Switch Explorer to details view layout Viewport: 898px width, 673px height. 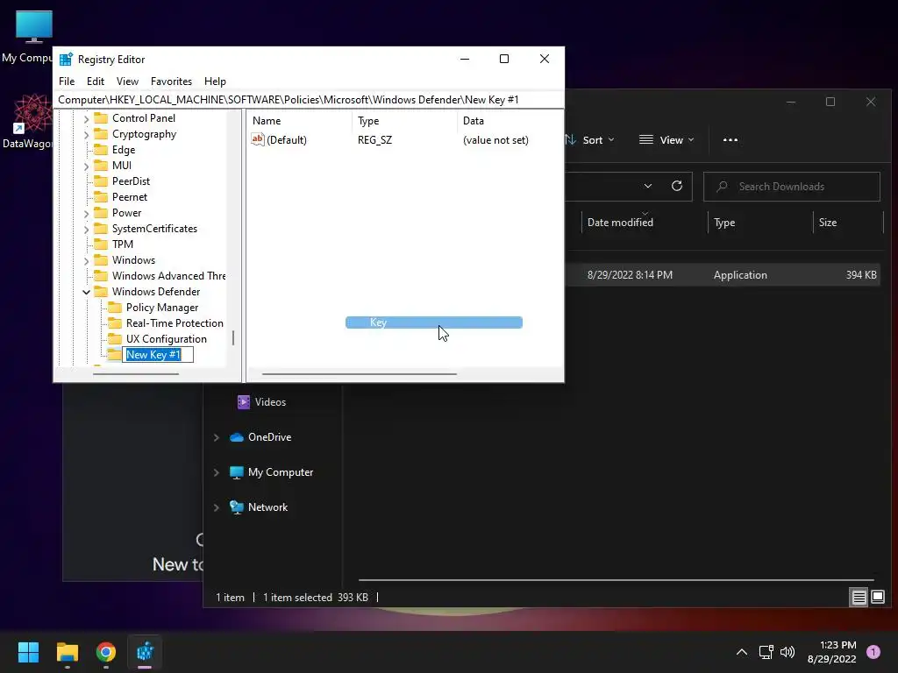tap(859, 598)
